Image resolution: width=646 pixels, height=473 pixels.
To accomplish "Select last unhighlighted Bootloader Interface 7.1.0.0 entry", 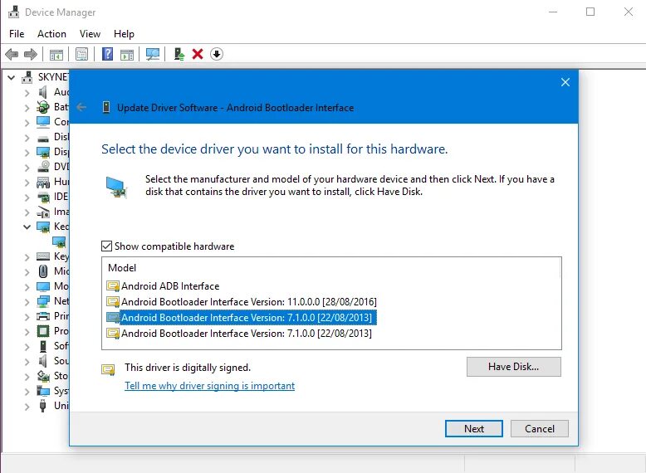I will coord(239,333).
